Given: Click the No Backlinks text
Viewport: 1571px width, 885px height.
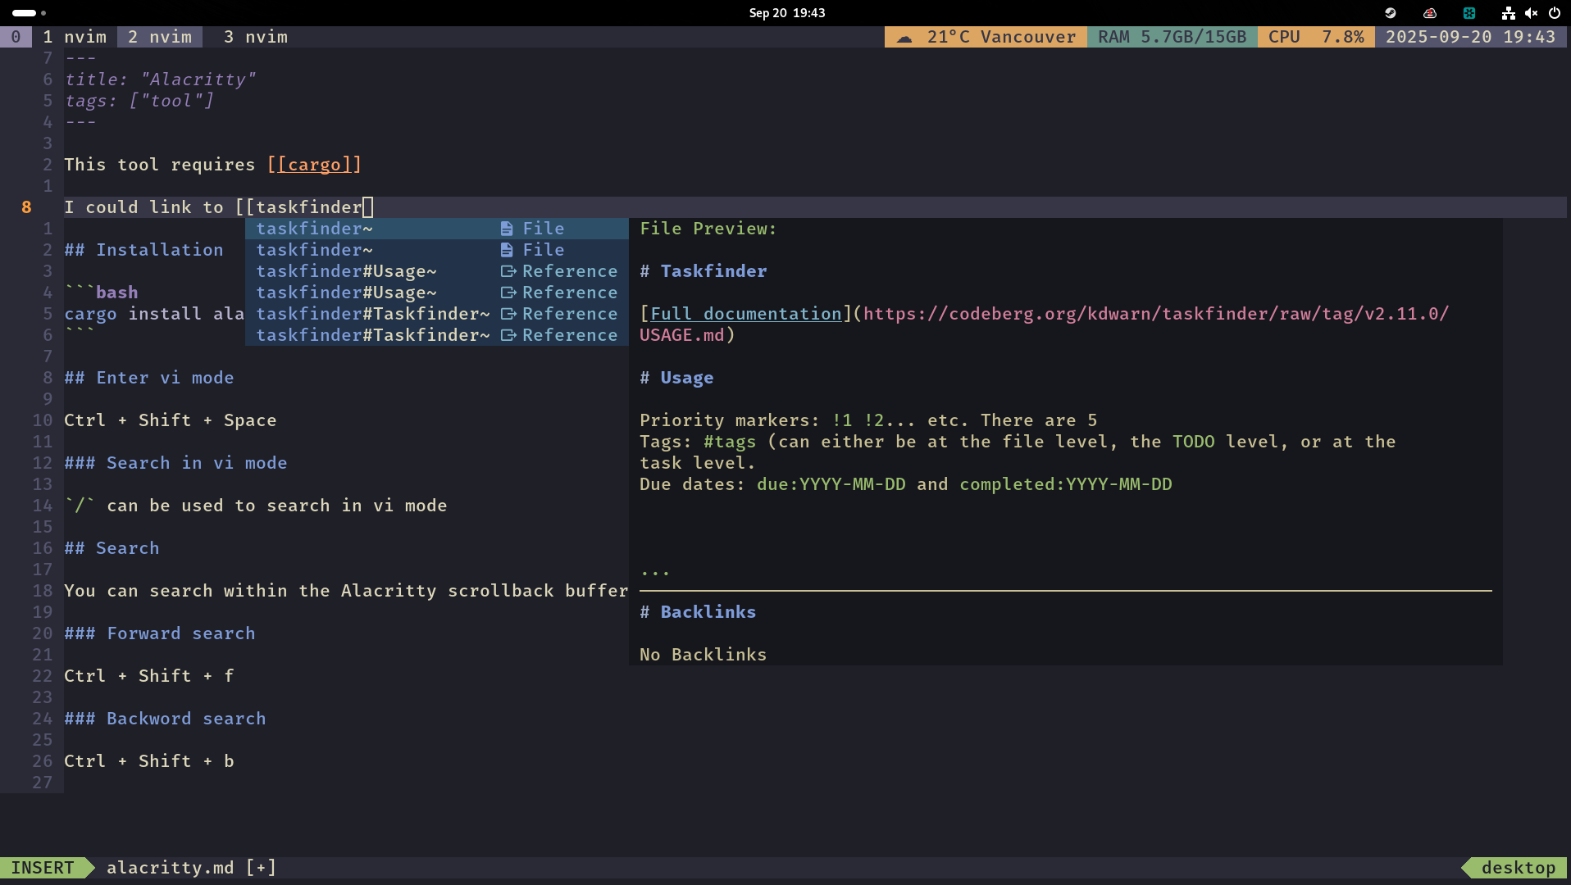Looking at the screenshot, I should (704, 655).
